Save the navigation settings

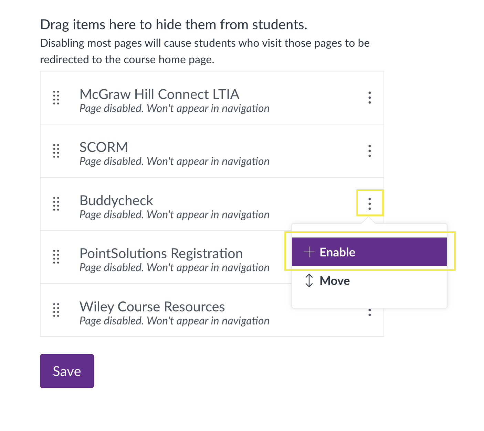tap(67, 371)
